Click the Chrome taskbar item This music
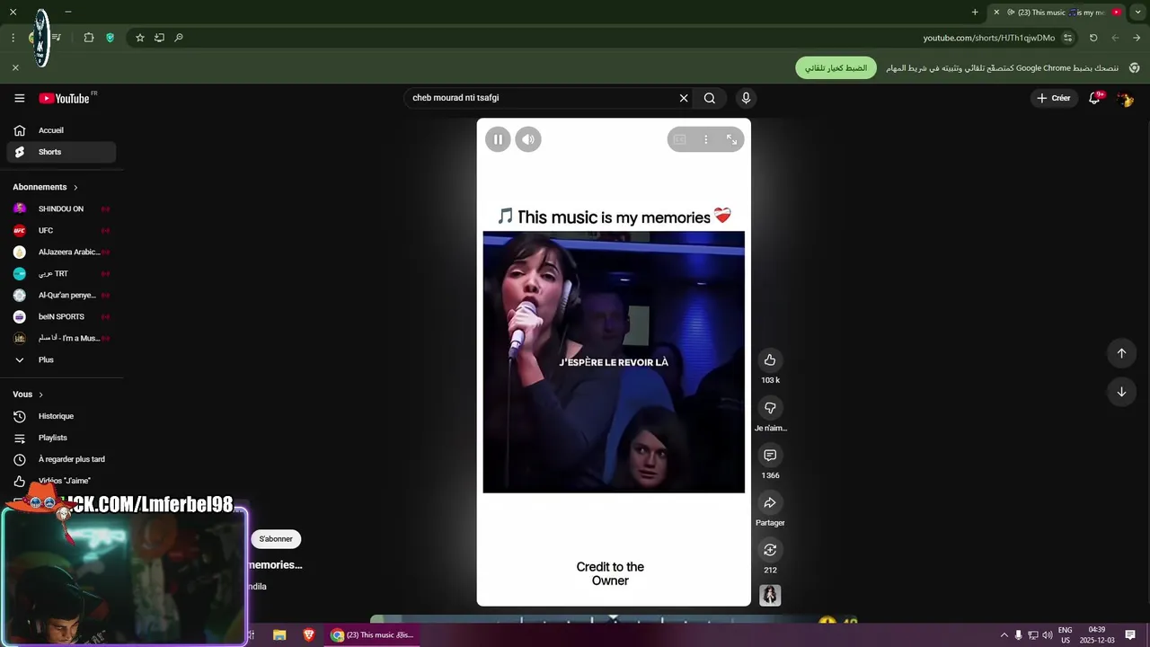The image size is (1150, 647). pos(372,634)
